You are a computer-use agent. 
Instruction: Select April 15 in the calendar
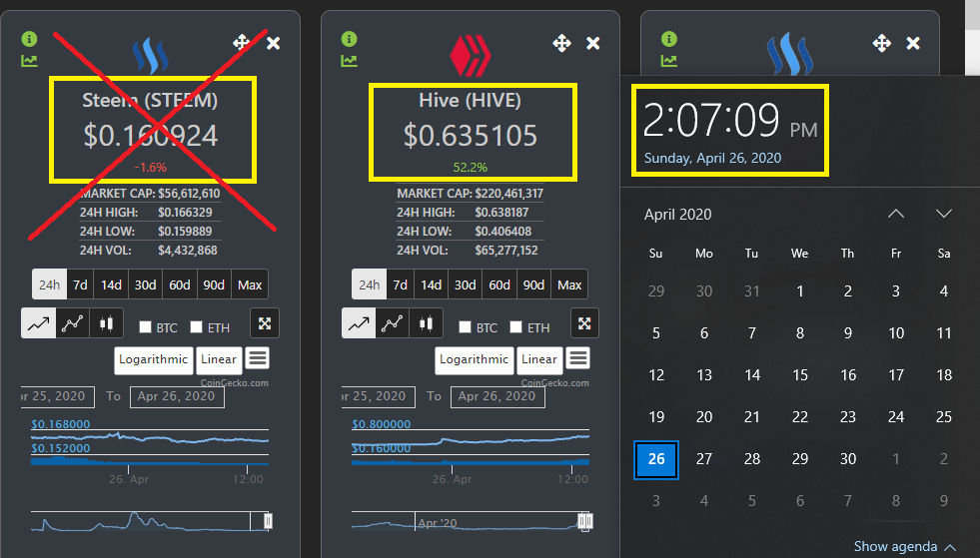(800, 375)
